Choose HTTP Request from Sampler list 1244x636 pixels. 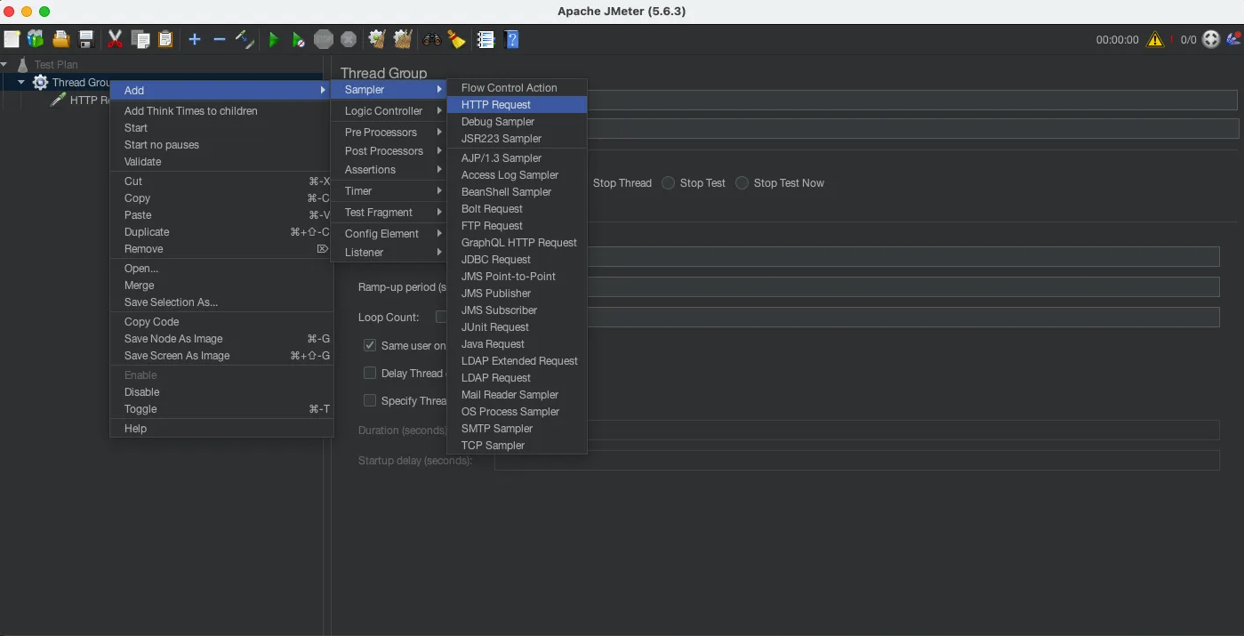pyautogui.click(x=518, y=105)
